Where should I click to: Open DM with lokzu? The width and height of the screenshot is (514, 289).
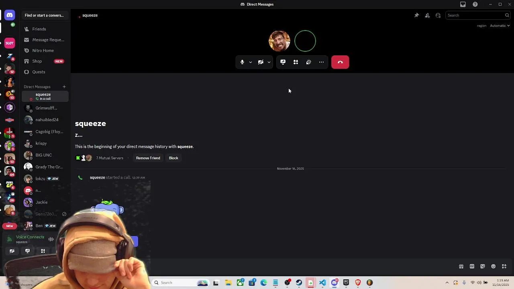click(x=45, y=179)
